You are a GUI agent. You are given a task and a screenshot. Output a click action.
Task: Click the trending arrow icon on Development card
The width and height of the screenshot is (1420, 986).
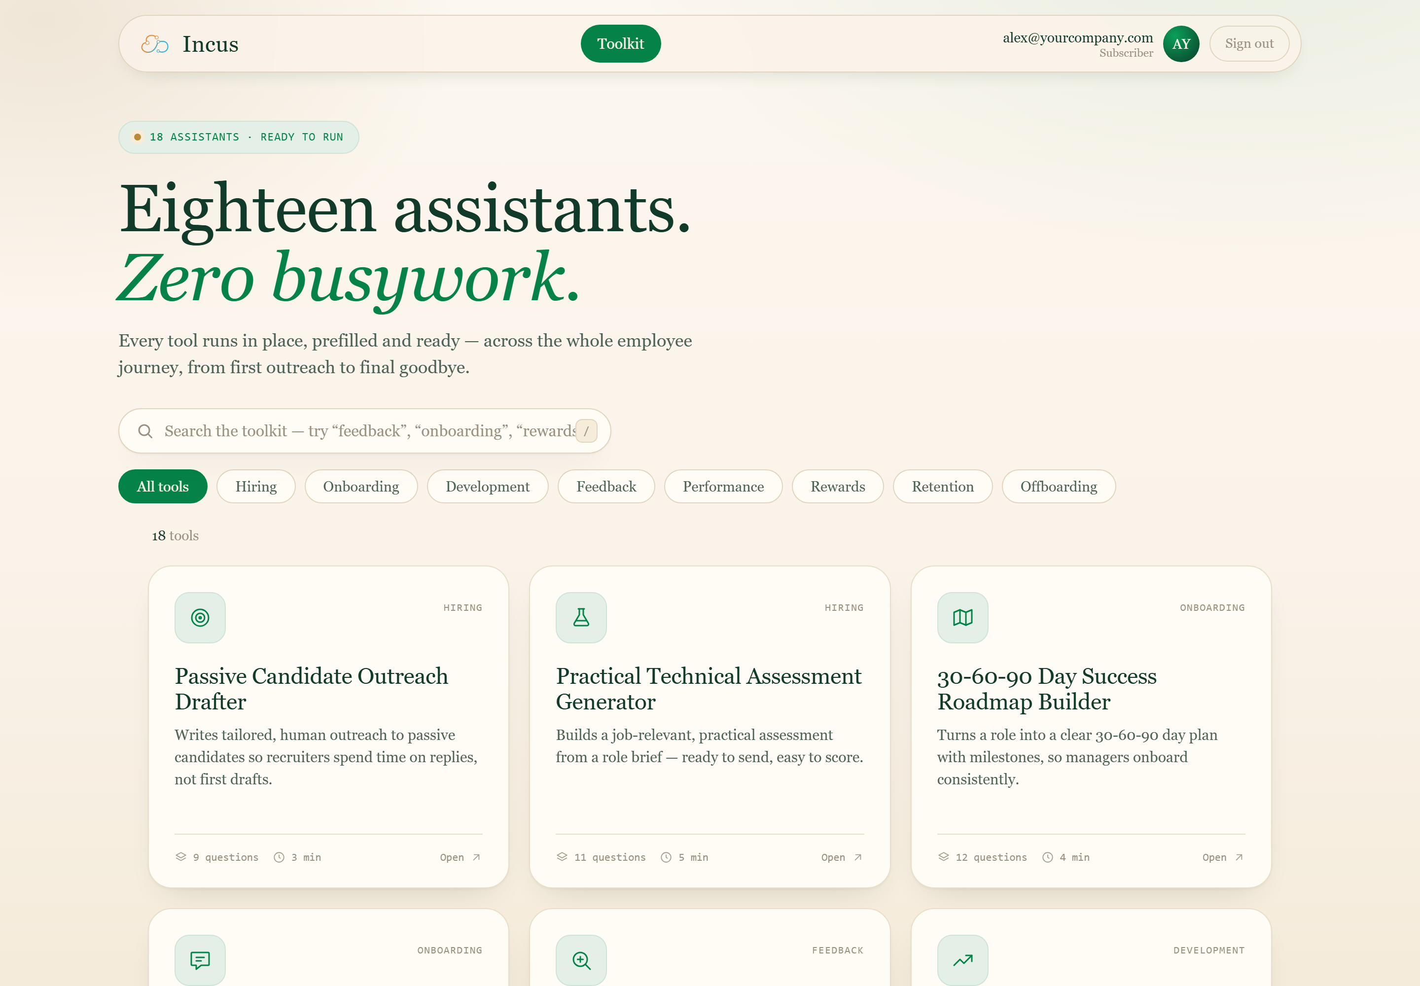click(962, 959)
